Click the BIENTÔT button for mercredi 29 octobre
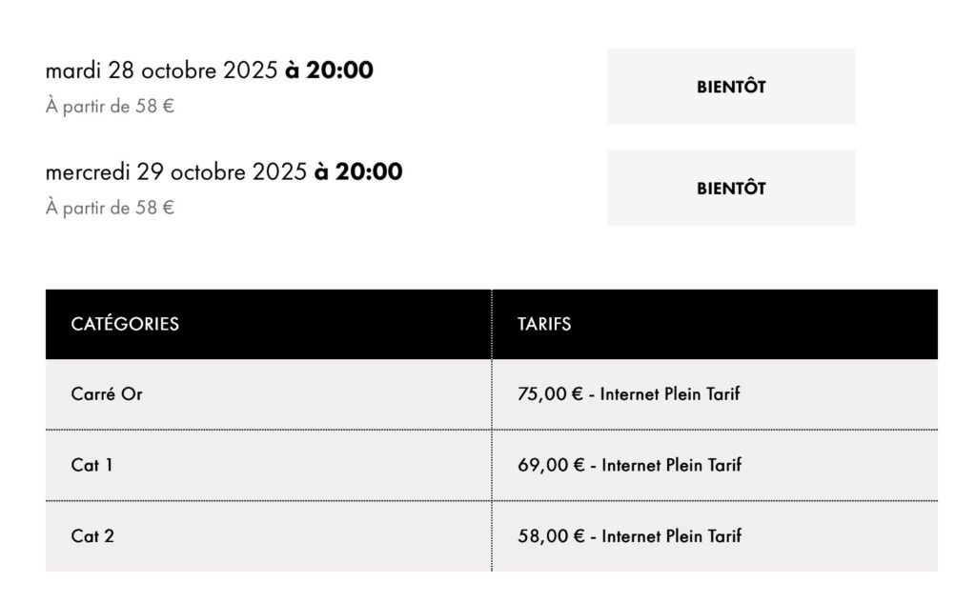The height and width of the screenshot is (603, 976). click(731, 188)
